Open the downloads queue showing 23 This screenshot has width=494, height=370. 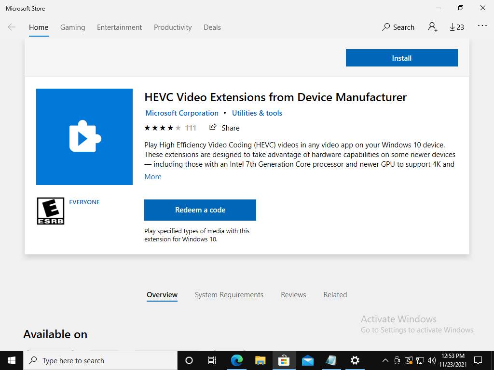coord(456,27)
